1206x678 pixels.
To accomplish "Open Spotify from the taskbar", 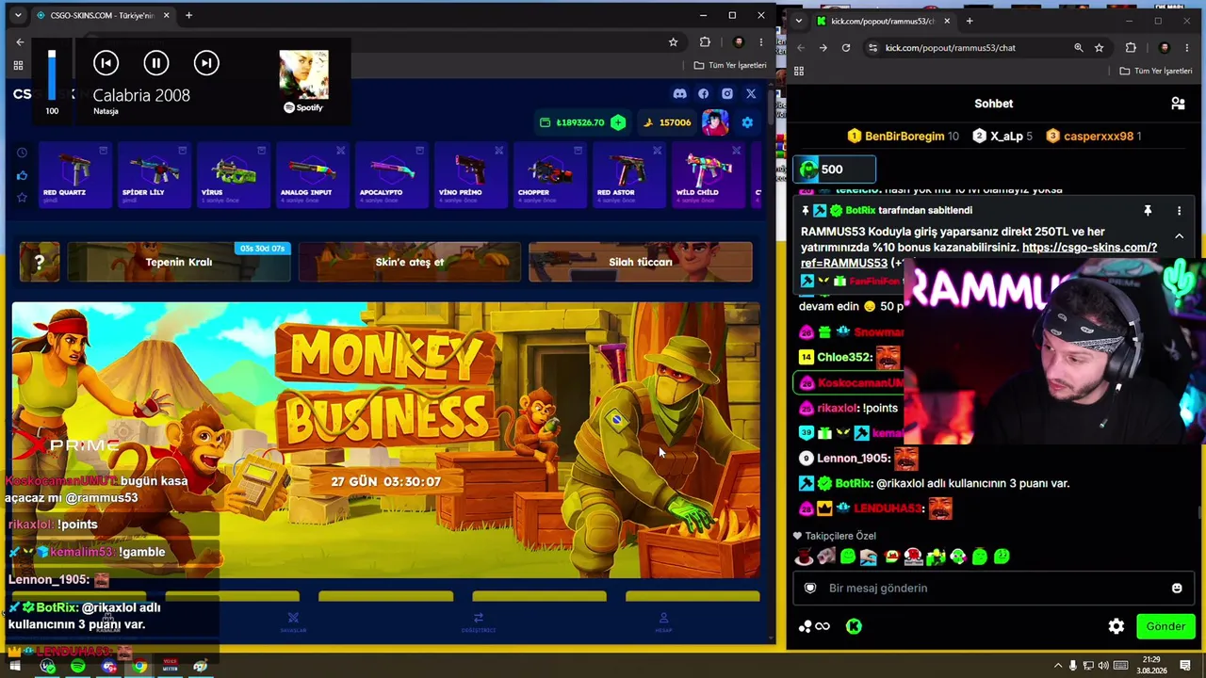I will (77, 667).
